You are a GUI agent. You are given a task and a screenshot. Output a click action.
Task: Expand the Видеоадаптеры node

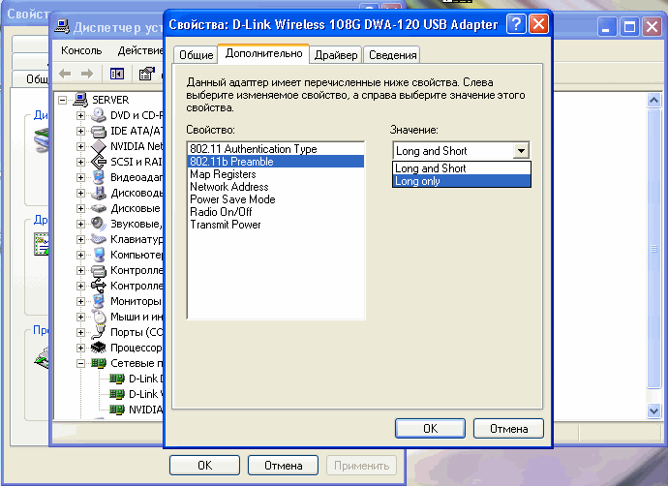click(80, 177)
